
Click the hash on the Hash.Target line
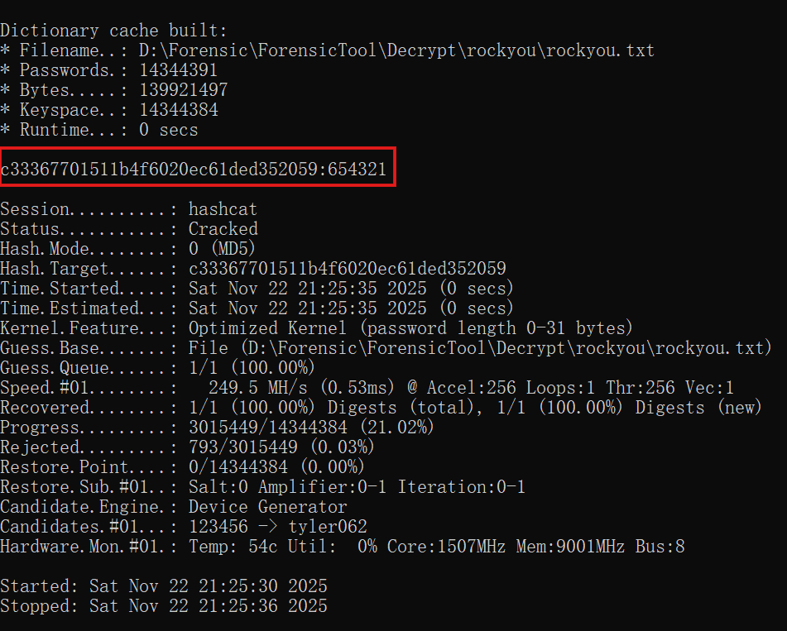point(348,269)
